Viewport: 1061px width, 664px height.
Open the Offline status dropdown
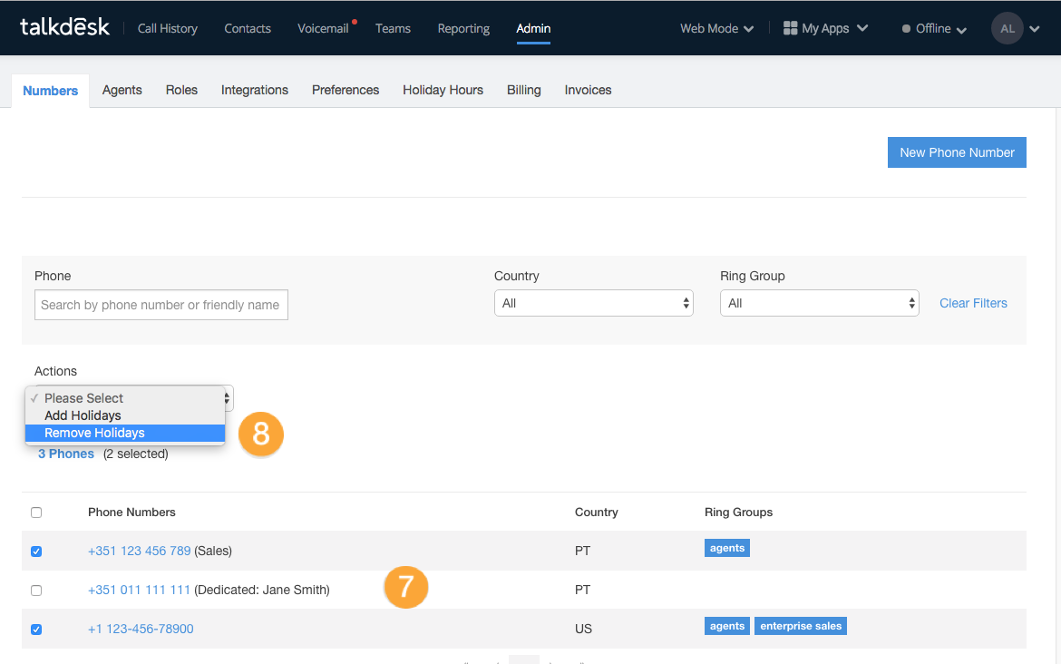point(934,28)
